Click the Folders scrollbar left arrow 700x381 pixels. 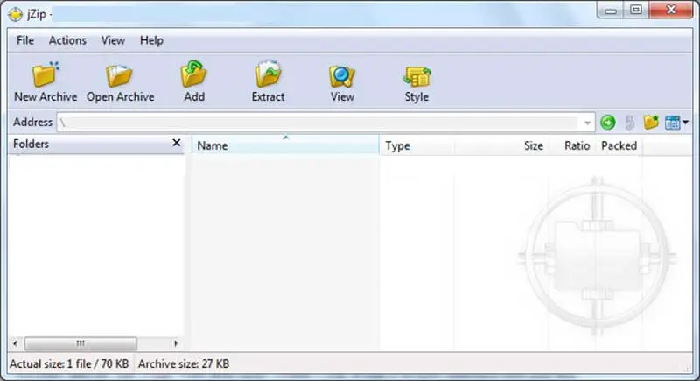[16, 343]
